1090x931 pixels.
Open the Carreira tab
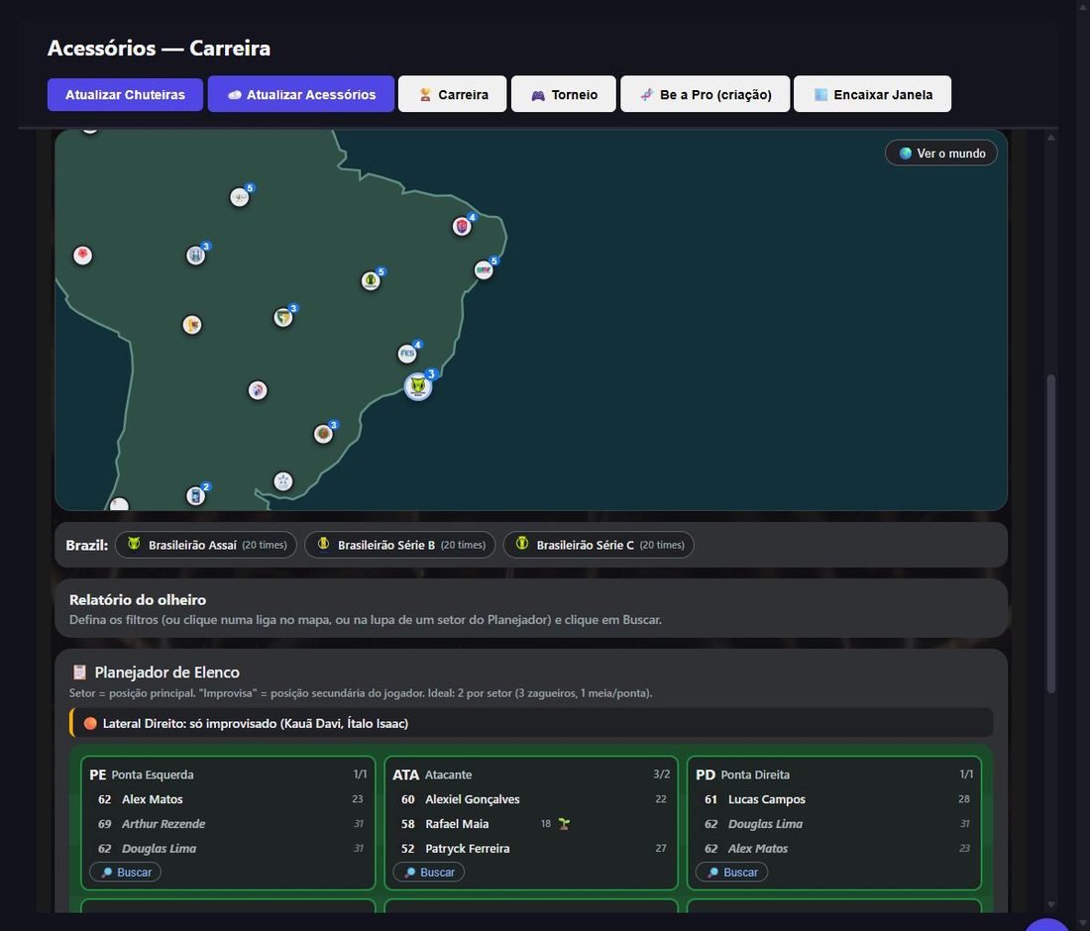pos(453,94)
